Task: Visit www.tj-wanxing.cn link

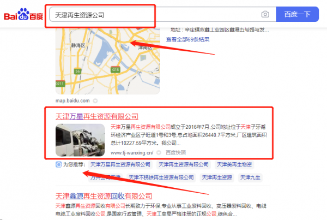Action: (132, 153)
